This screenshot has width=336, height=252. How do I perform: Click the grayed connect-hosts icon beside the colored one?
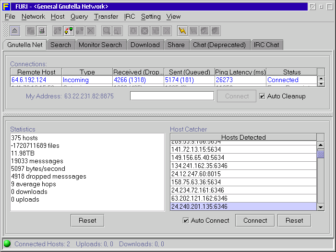click(x=58, y=31)
